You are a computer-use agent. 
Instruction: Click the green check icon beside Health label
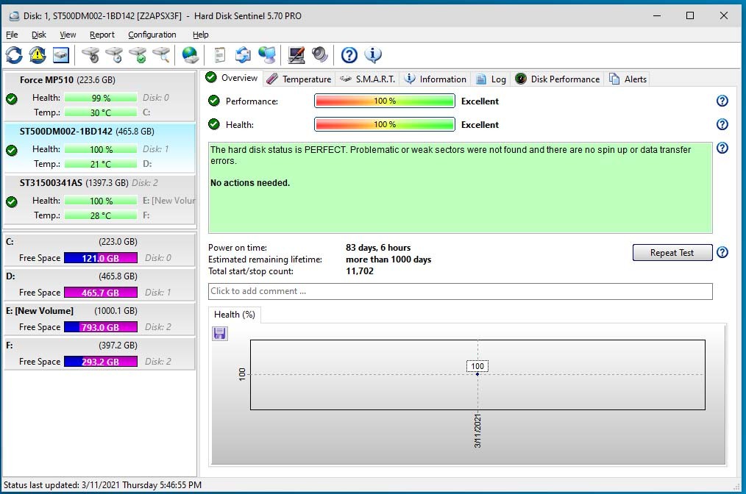click(214, 124)
